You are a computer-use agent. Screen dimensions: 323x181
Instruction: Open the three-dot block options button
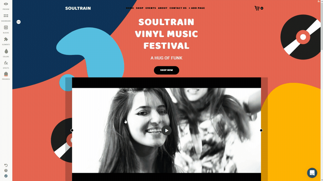point(18,22)
